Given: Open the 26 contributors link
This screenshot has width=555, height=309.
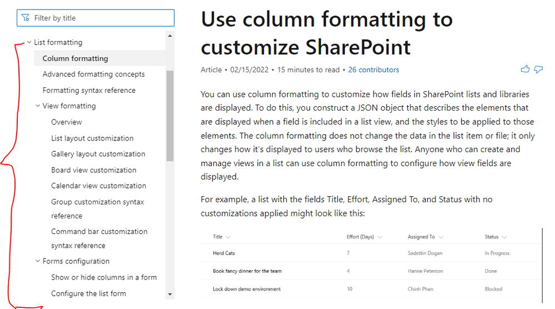Looking at the screenshot, I should click(x=373, y=69).
